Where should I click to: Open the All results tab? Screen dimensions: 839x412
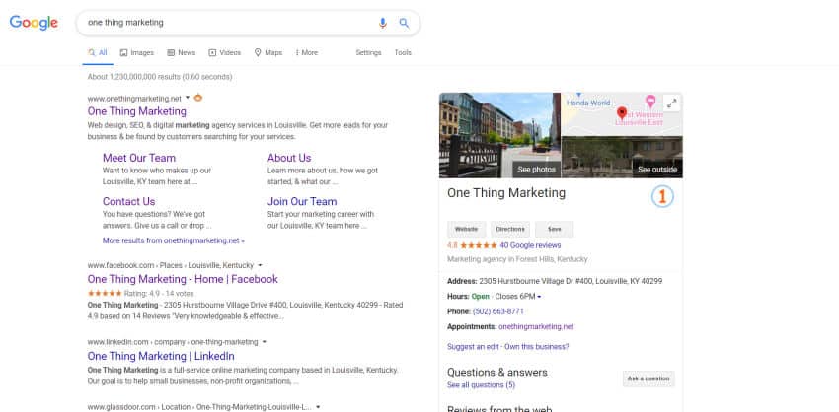[98, 53]
